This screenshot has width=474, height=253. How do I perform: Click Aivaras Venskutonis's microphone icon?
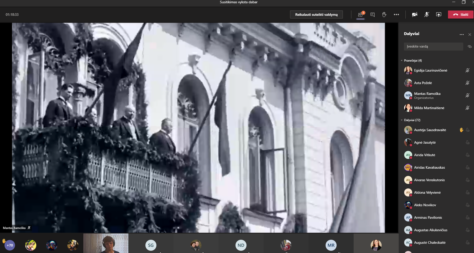[467, 180]
